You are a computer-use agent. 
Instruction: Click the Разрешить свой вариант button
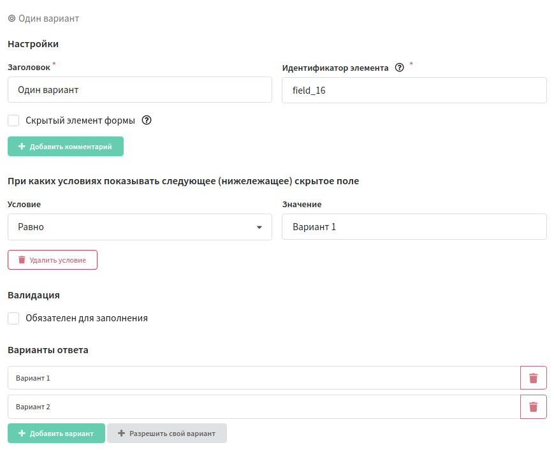(x=167, y=434)
